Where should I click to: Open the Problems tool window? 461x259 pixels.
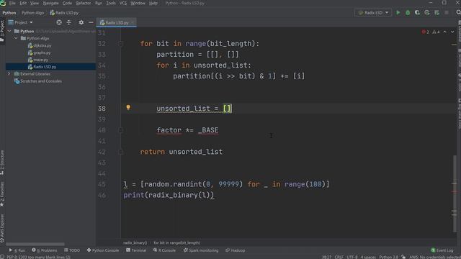click(45, 250)
